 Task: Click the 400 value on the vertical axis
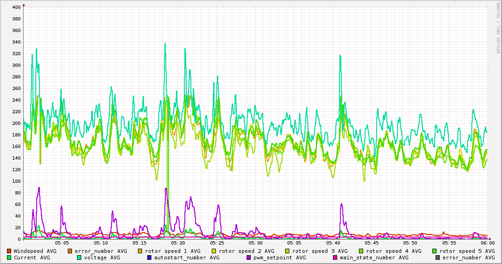coord(16,7)
